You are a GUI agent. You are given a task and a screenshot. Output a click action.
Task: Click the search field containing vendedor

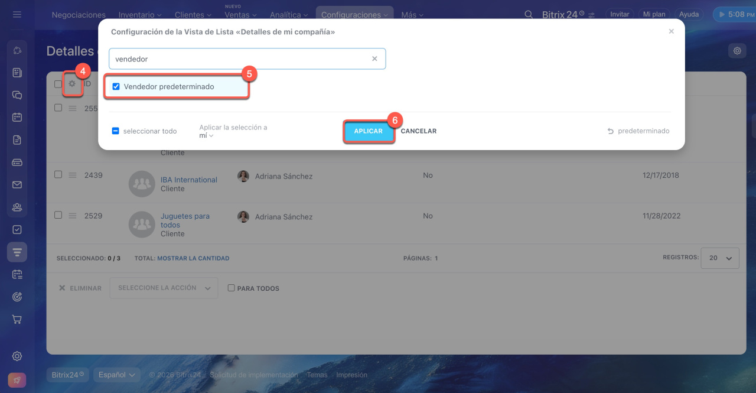point(239,59)
